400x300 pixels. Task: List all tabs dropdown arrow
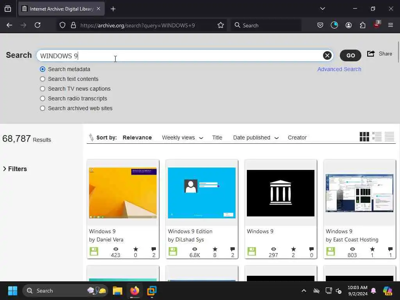[322, 9]
